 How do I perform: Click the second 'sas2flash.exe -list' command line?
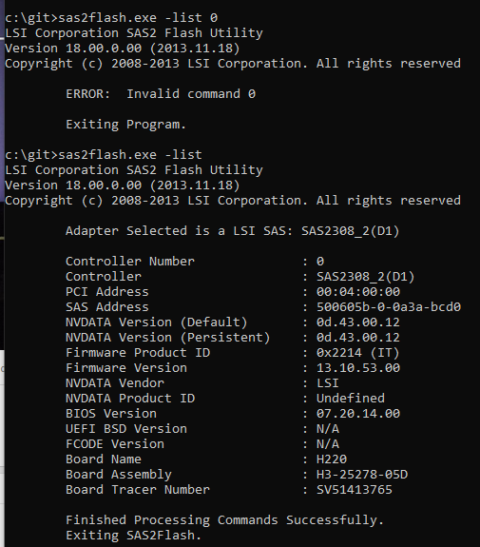pyautogui.click(x=104, y=154)
